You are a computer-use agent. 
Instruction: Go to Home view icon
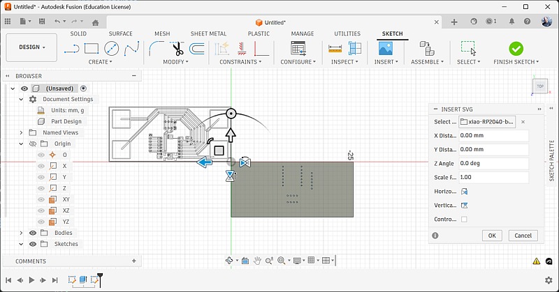[95, 23]
